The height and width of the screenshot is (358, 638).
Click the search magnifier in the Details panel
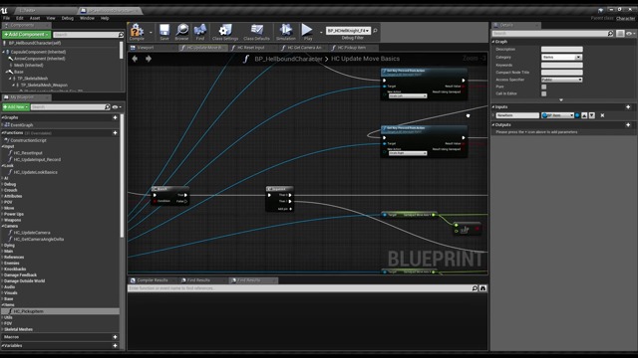point(610,33)
